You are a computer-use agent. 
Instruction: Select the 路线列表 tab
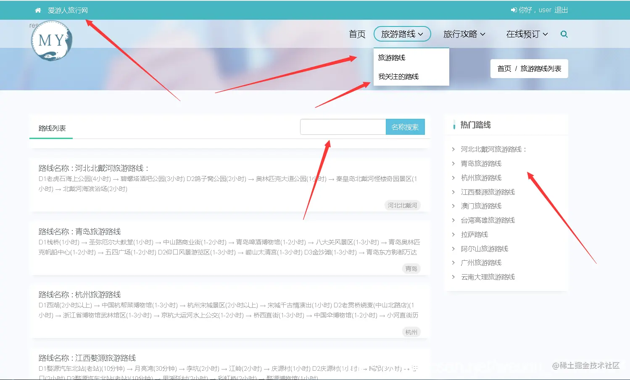(52, 128)
